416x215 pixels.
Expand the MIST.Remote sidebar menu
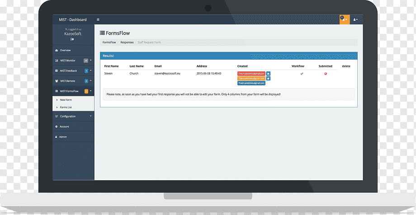pos(73,81)
